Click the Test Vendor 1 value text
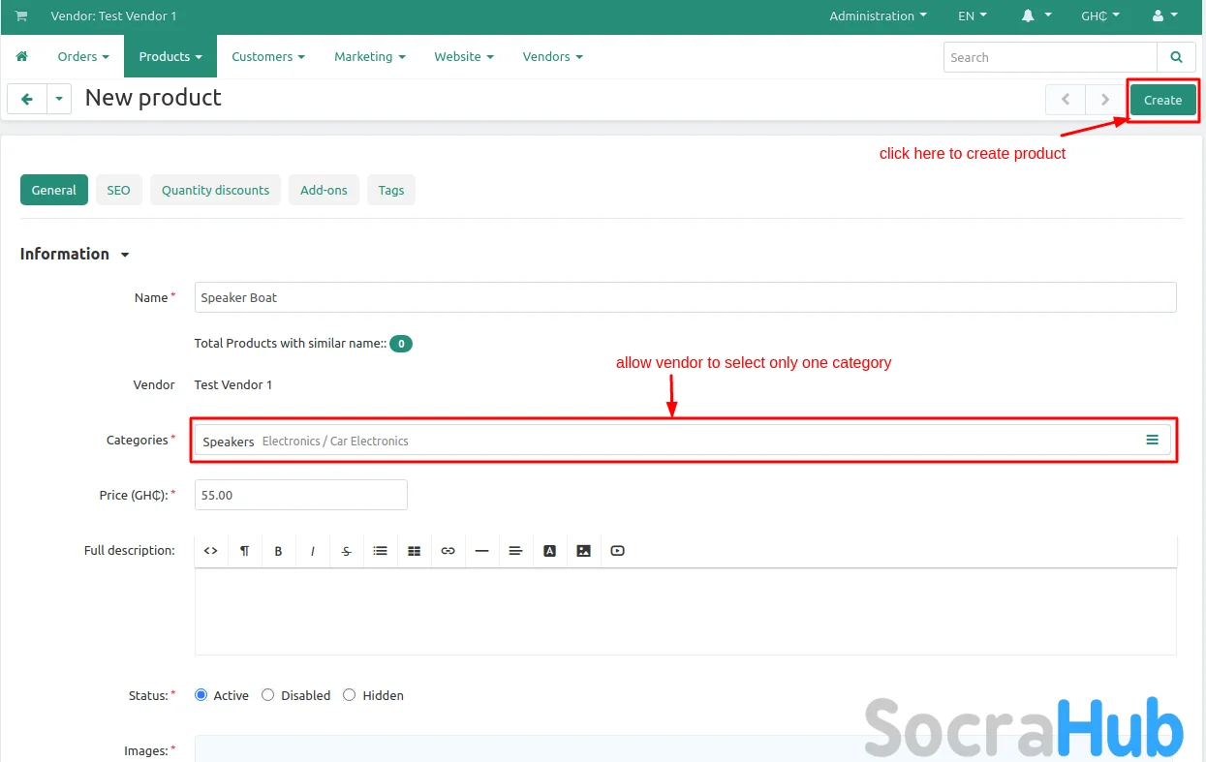The width and height of the screenshot is (1206, 762). pyautogui.click(x=233, y=385)
